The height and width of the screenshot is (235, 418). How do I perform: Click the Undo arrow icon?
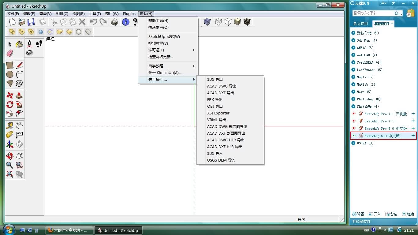point(93,22)
